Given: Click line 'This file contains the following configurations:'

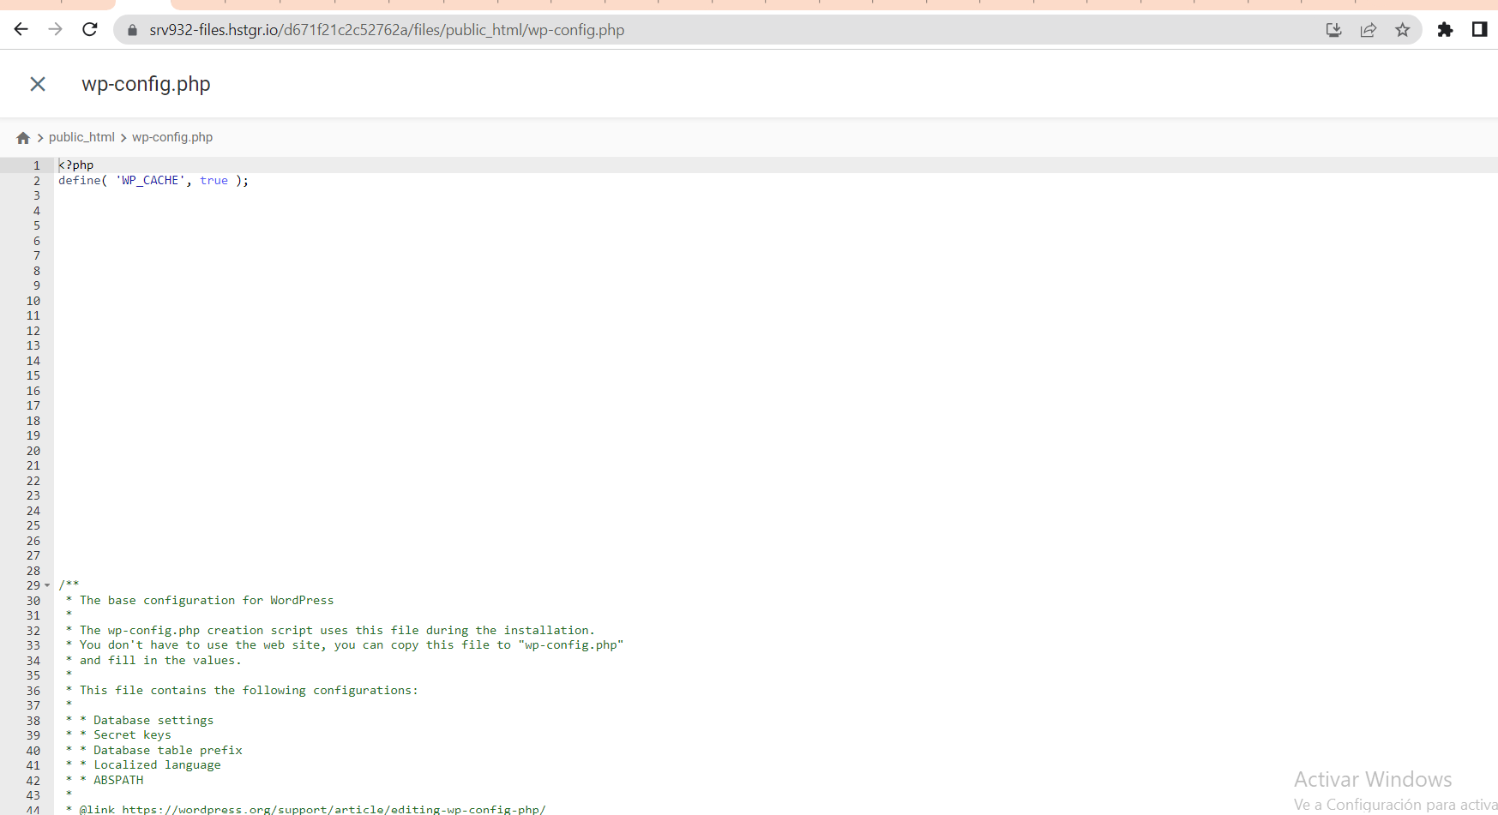Looking at the screenshot, I should pyautogui.click(x=249, y=691).
